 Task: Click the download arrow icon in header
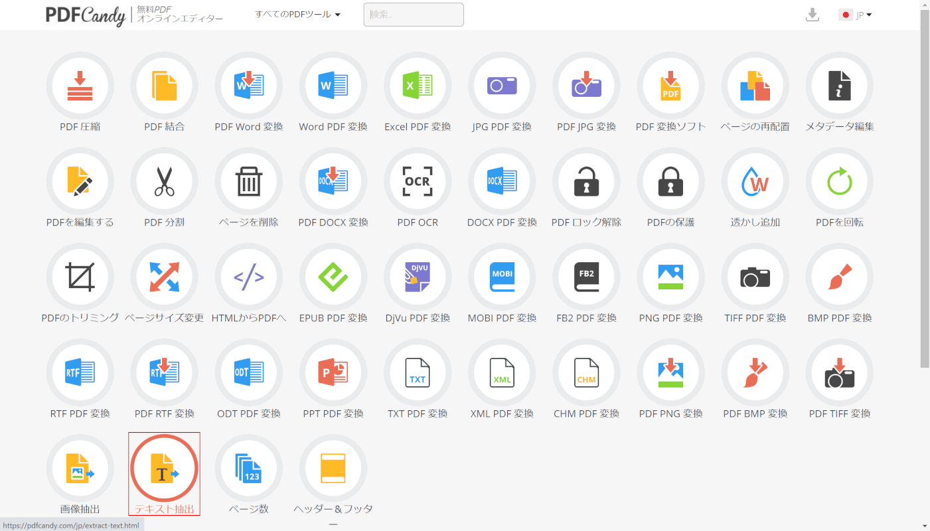813,15
